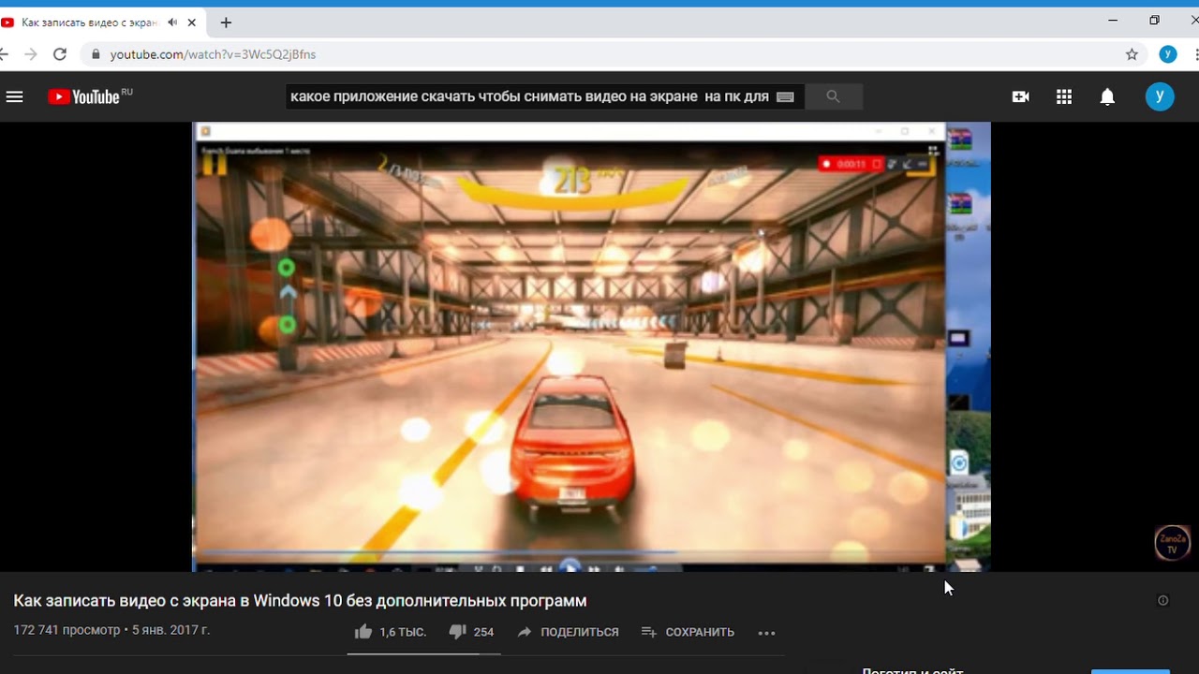Screen dimensions: 1199x674
Task: Go forward in browser history
Action: [31, 54]
